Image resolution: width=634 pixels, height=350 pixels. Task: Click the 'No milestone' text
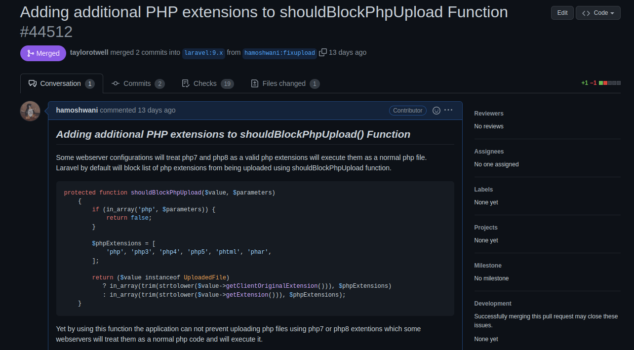491,278
